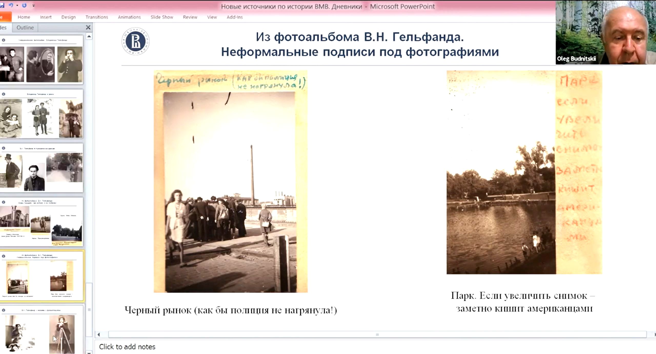The image size is (656, 354).
Task: Open the Animations ribbon tab
Action: (129, 17)
